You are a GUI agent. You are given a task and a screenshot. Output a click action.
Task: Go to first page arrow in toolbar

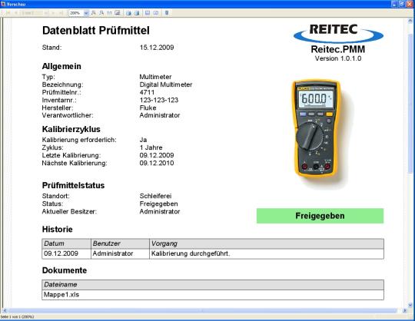click(8, 13)
